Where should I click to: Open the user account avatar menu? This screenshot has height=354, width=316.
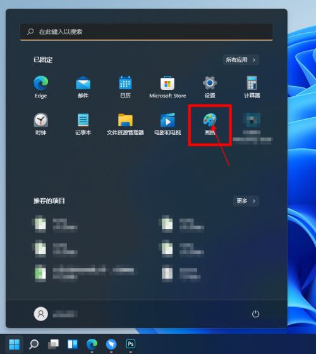click(x=41, y=314)
